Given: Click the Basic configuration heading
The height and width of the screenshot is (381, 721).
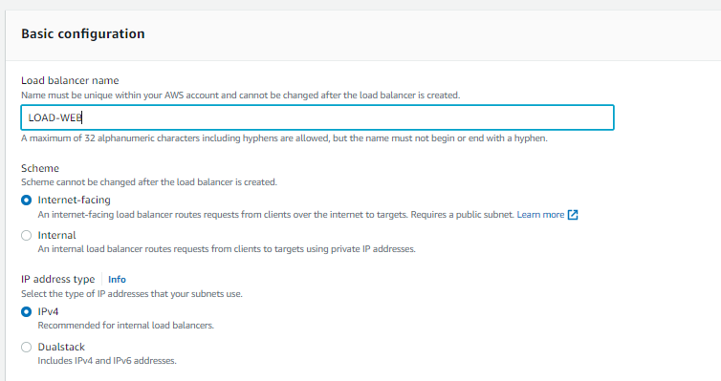Looking at the screenshot, I should pos(83,33).
